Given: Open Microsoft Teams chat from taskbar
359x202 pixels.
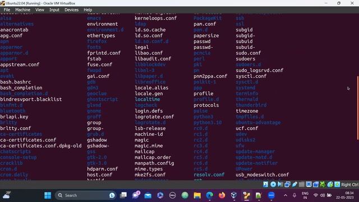Looking at the screenshot, I should coord(136,195).
